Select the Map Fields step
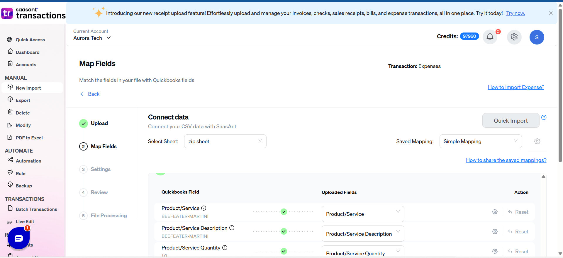Screen dimensions: 563x258 point(98,146)
